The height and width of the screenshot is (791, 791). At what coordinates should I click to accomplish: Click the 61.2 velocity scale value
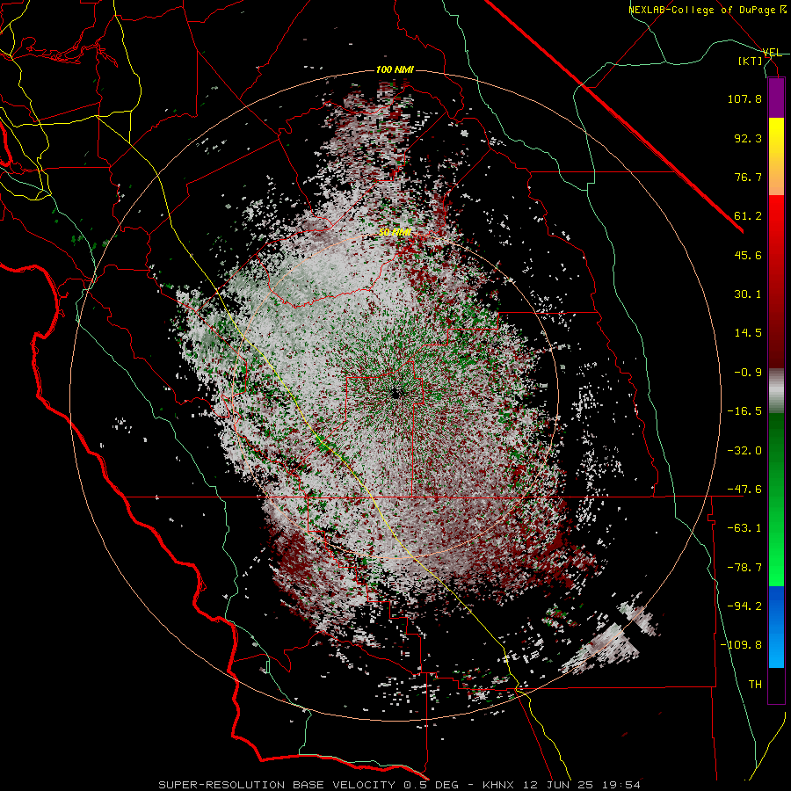748,216
